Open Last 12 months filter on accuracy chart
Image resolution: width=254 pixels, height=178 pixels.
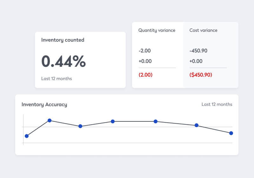click(x=217, y=104)
